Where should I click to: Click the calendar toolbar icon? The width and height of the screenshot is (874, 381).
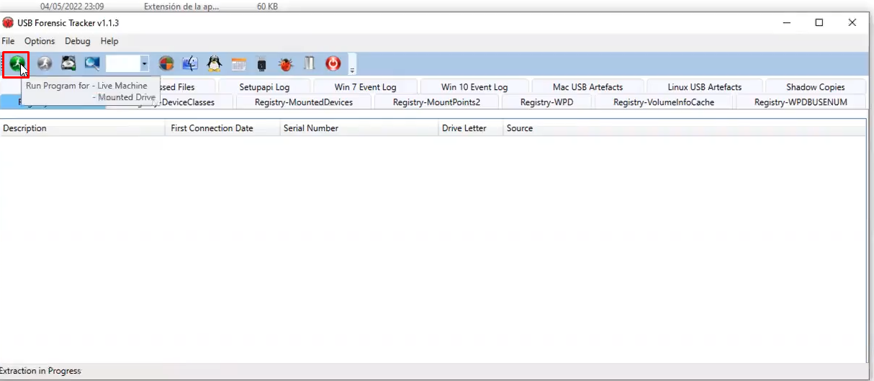click(238, 64)
